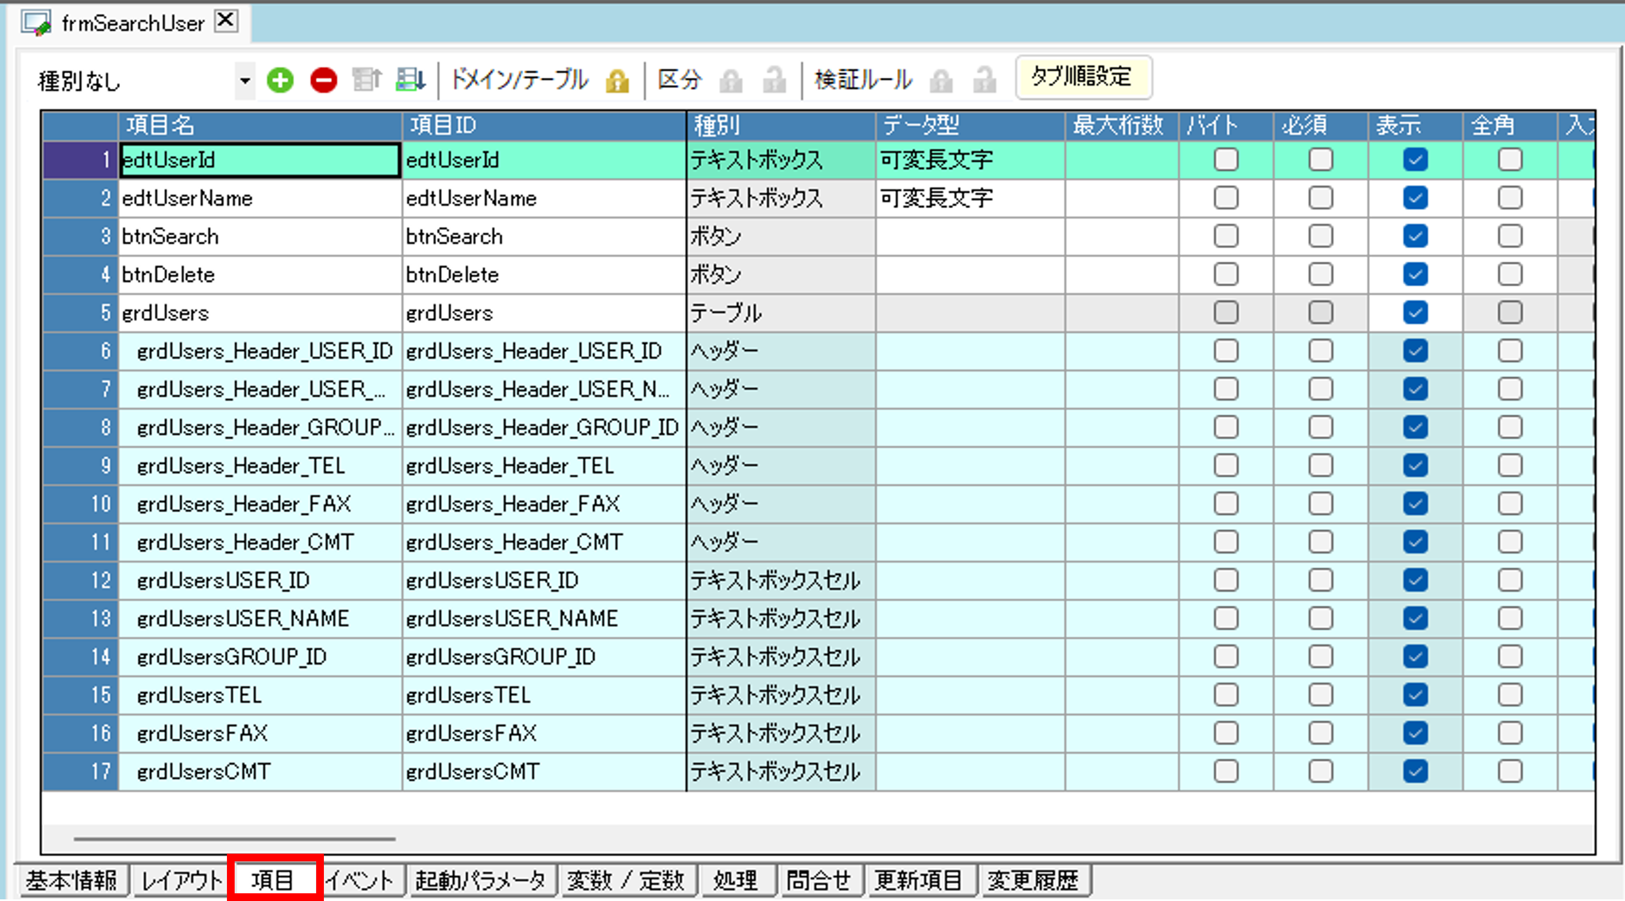Click the red remove item icon
This screenshot has height=901, width=1625.
[323, 81]
